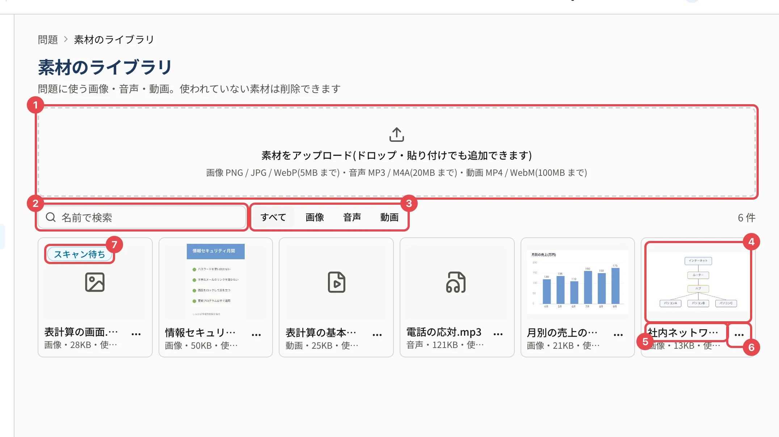Screen dimensions: 779x437
Task: Open the more menu for 月別の売上の…
Action: [x=618, y=335]
